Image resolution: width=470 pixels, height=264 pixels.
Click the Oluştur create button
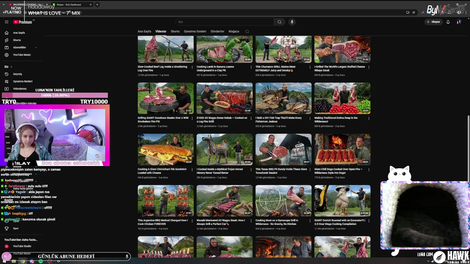click(433, 22)
